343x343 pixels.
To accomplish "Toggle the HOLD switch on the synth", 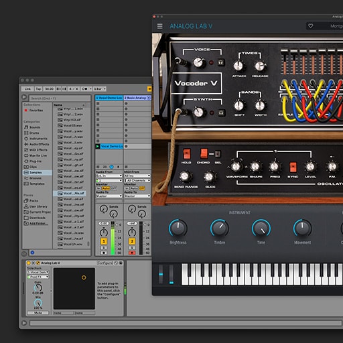I will coord(186,153).
